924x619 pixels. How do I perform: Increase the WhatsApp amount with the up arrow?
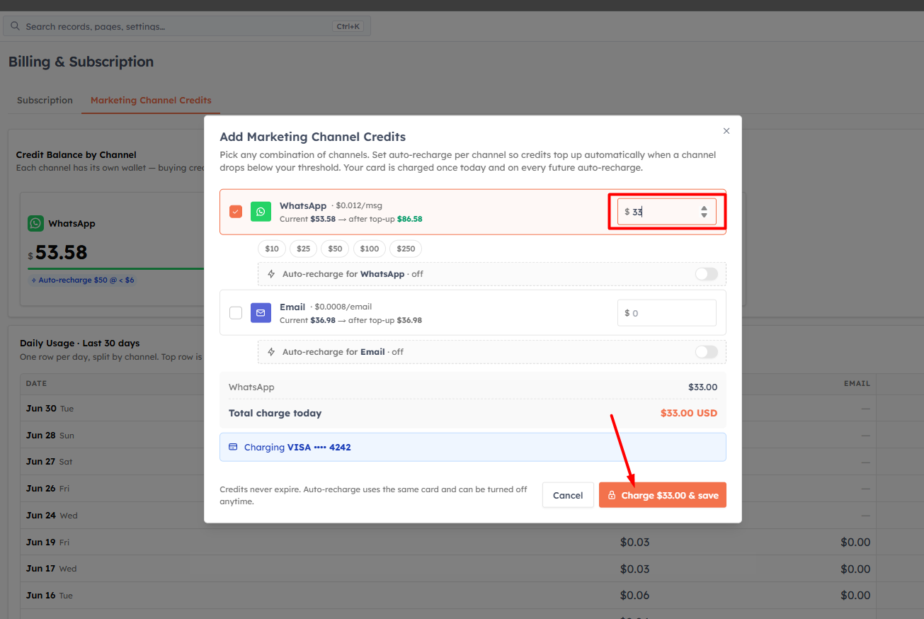coord(704,208)
